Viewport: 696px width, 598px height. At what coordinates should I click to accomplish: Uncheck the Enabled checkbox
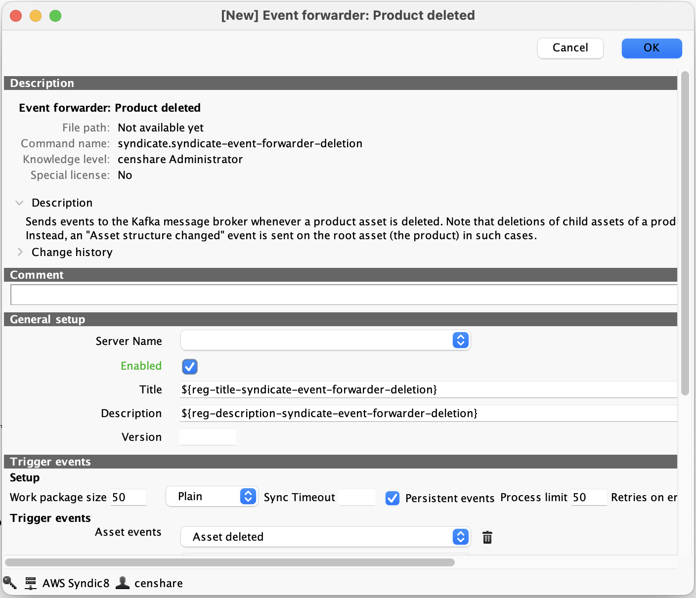tap(190, 367)
